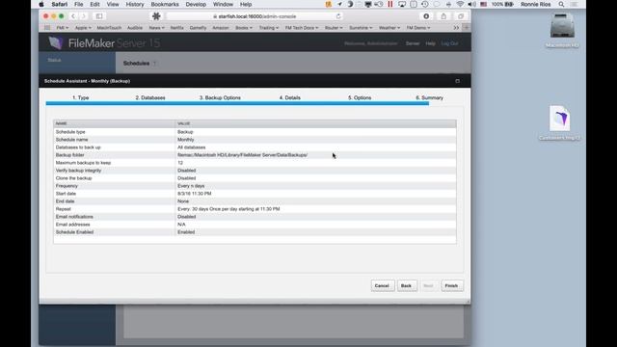Image resolution: width=617 pixels, height=347 pixels.
Task: Maximize the Schedule Assistant dialog
Action: pos(457,81)
